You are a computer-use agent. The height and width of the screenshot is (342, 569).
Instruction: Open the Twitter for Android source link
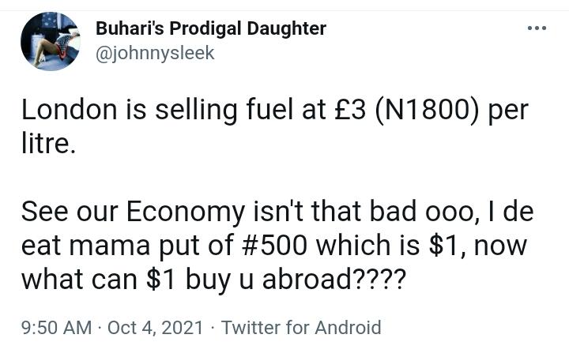click(301, 328)
